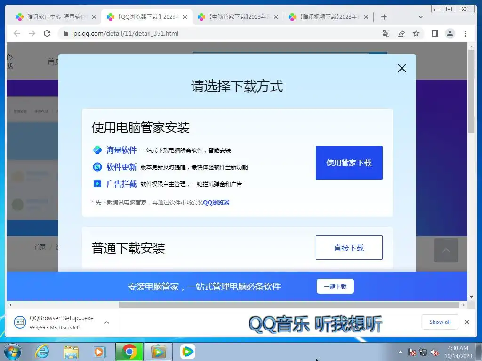
Task: Click the 直接下载 button
Action: [x=349, y=248]
